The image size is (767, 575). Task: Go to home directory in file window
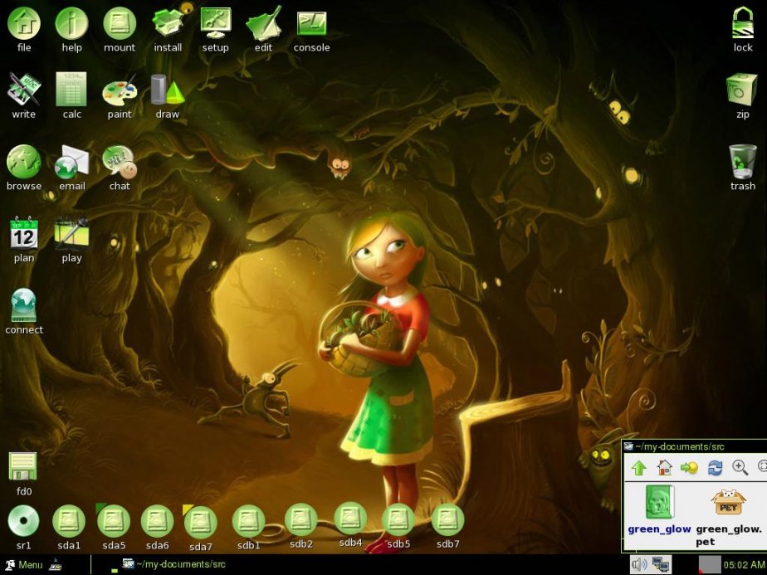[664, 468]
